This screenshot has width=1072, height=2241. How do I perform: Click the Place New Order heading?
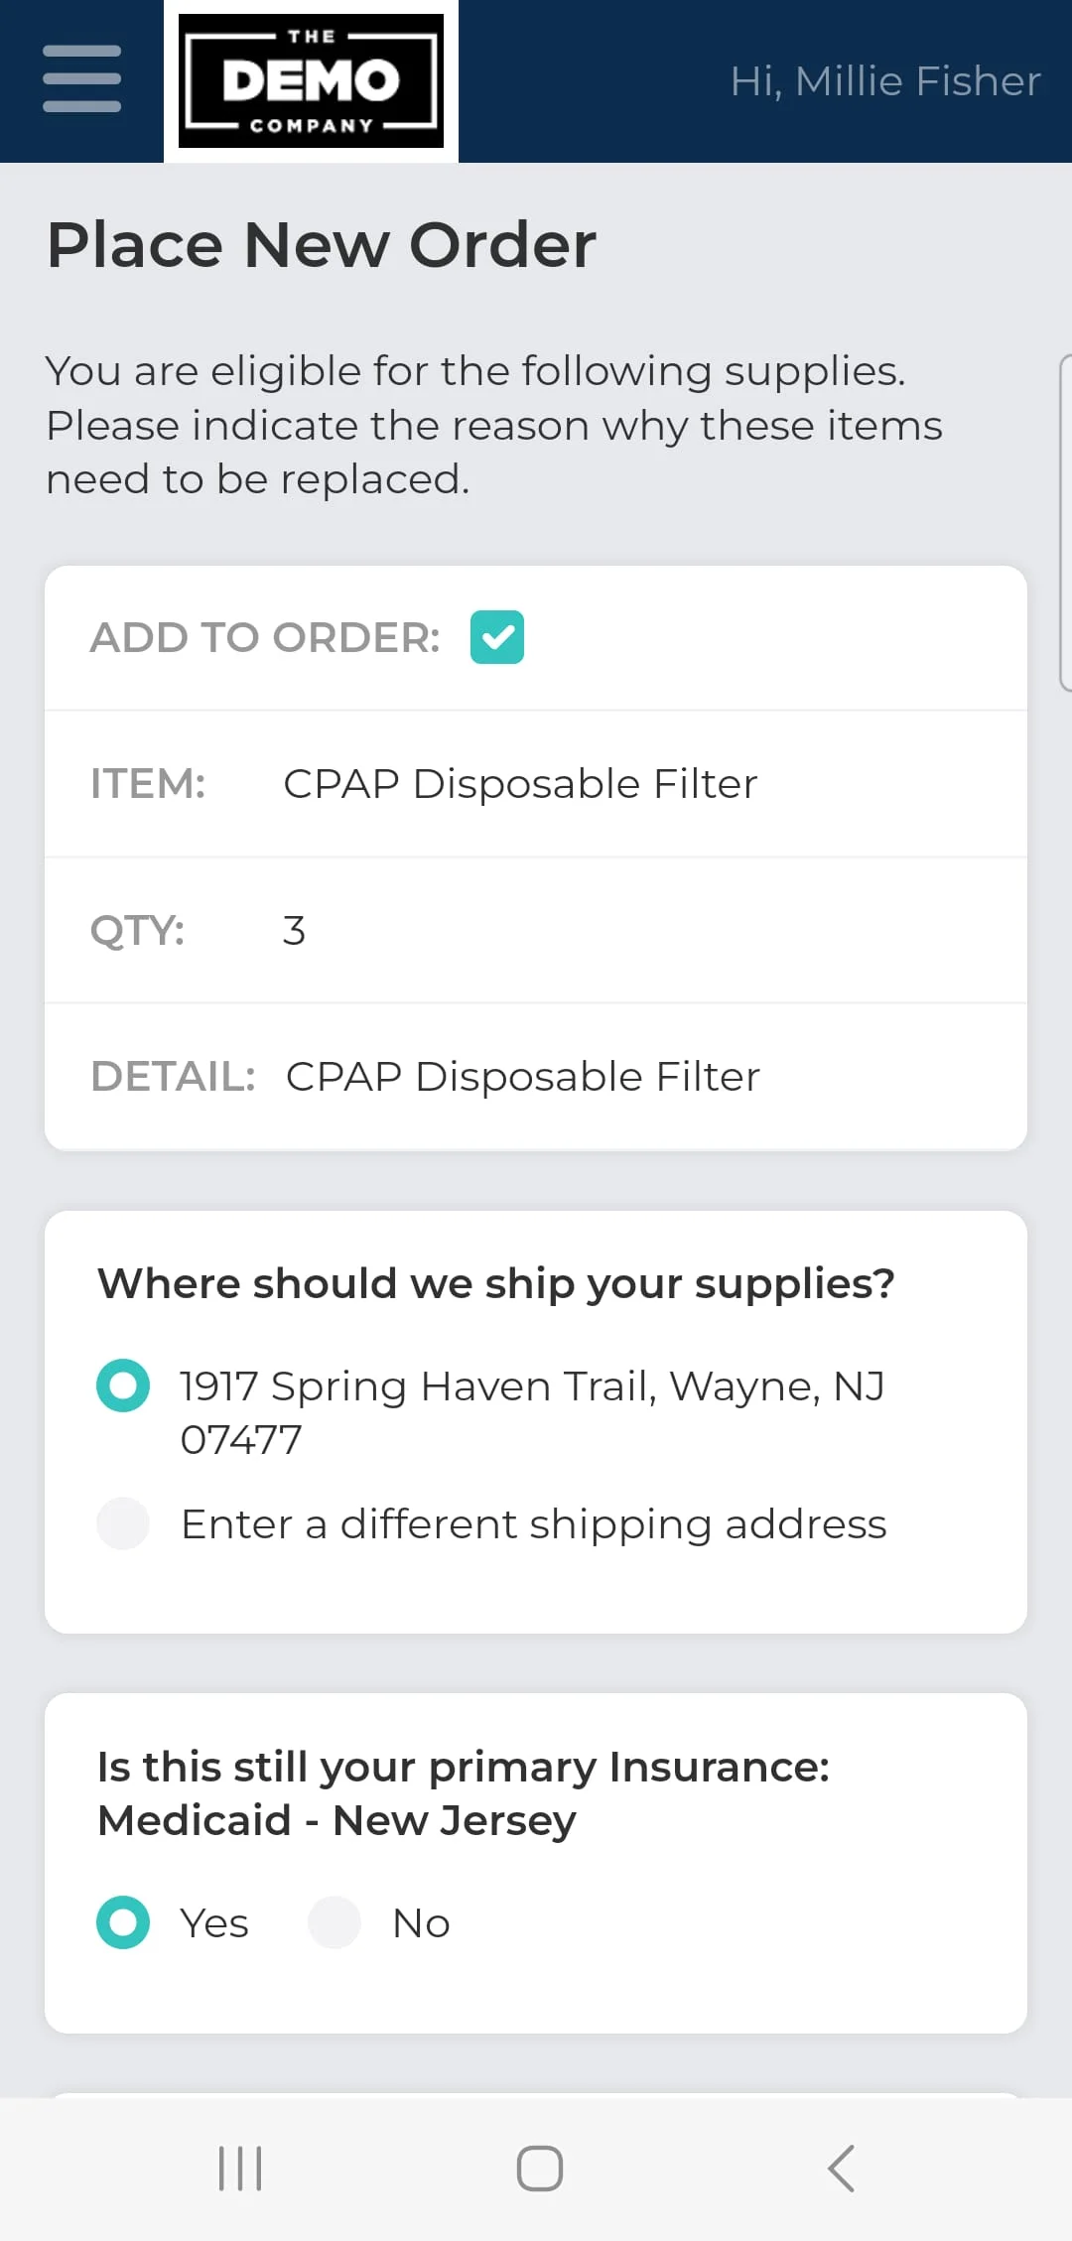tap(322, 245)
